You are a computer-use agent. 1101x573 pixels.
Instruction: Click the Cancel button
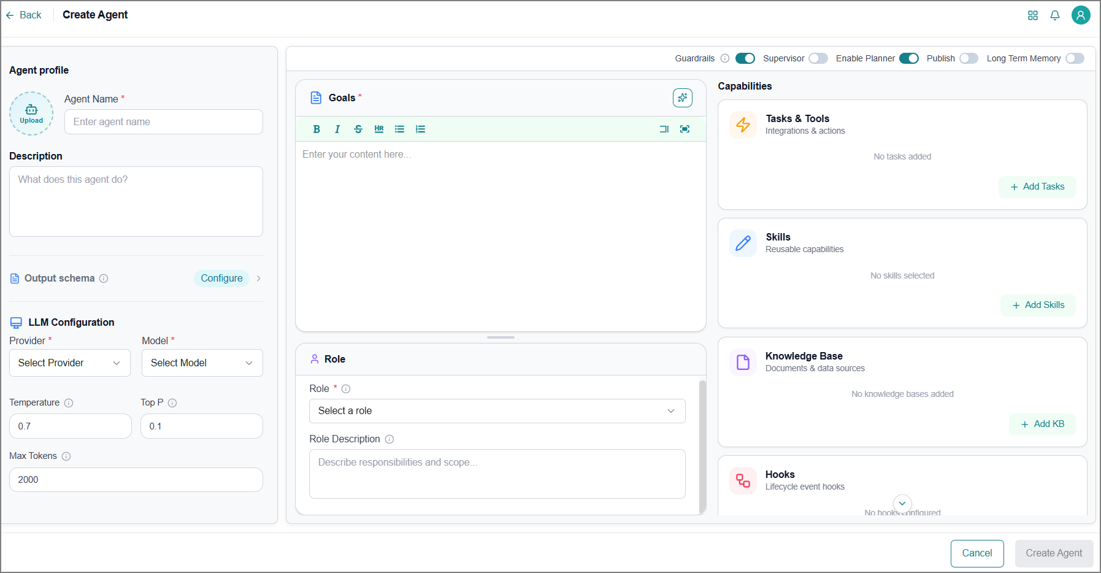[x=977, y=553]
